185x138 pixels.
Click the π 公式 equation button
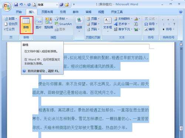click(150, 19)
